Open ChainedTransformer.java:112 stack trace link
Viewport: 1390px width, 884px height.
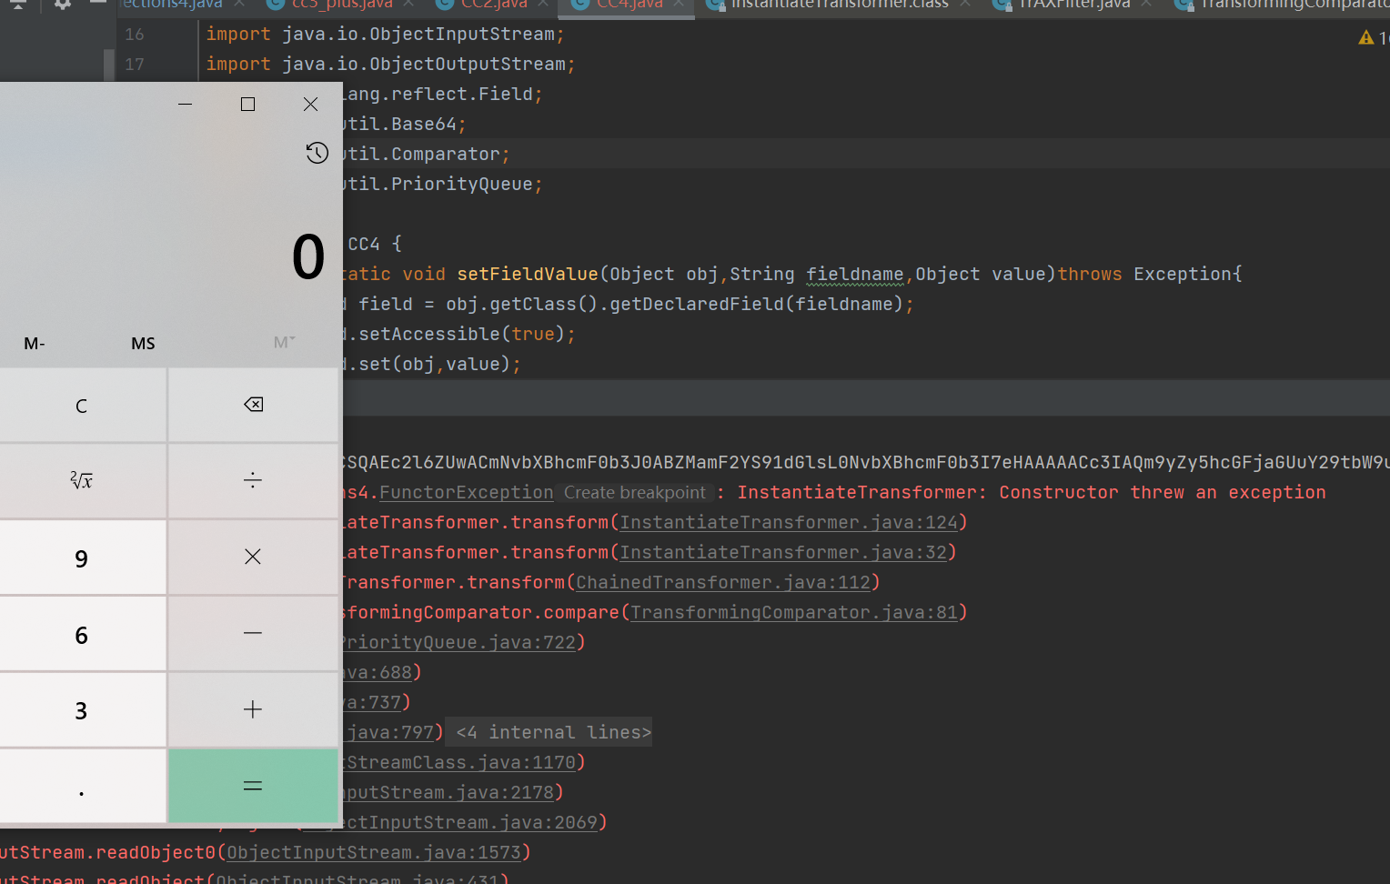(723, 582)
